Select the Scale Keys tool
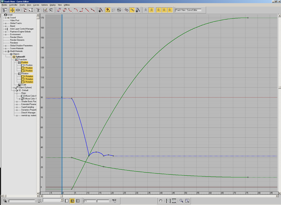 pos(25,10)
